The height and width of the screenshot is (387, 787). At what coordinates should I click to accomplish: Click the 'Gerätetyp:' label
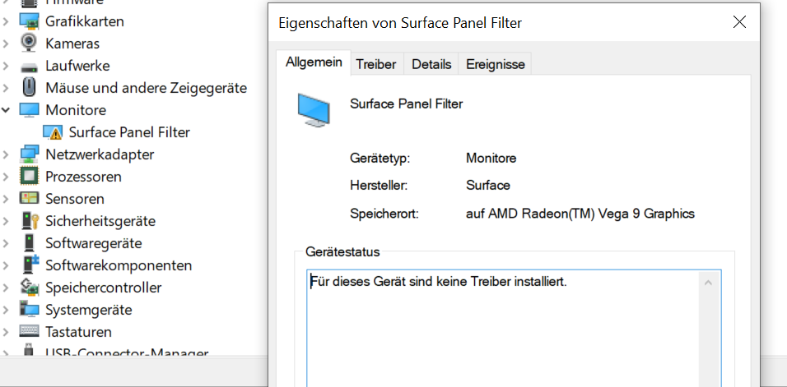[380, 159]
